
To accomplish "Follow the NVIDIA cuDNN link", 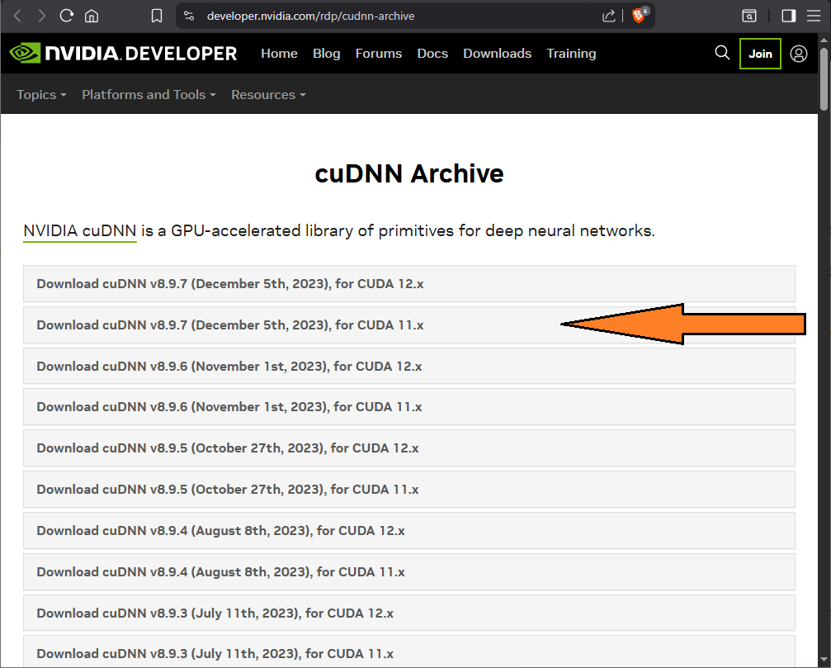I will click(x=80, y=231).
